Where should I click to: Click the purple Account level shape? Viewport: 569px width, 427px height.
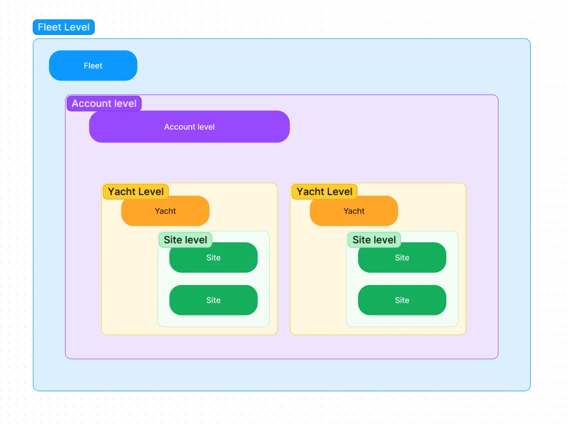tap(189, 126)
